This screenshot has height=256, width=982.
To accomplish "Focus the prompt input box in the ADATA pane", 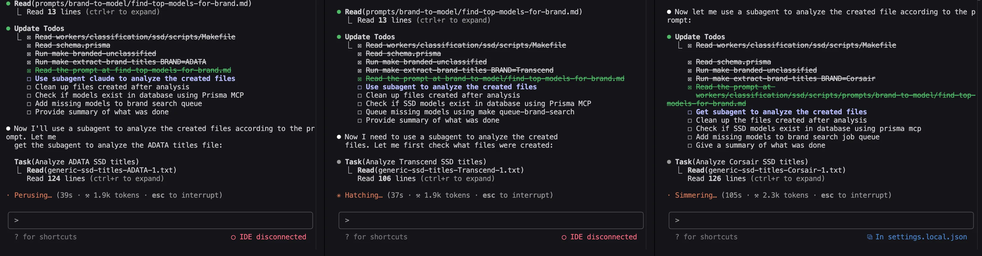I will click(160, 220).
